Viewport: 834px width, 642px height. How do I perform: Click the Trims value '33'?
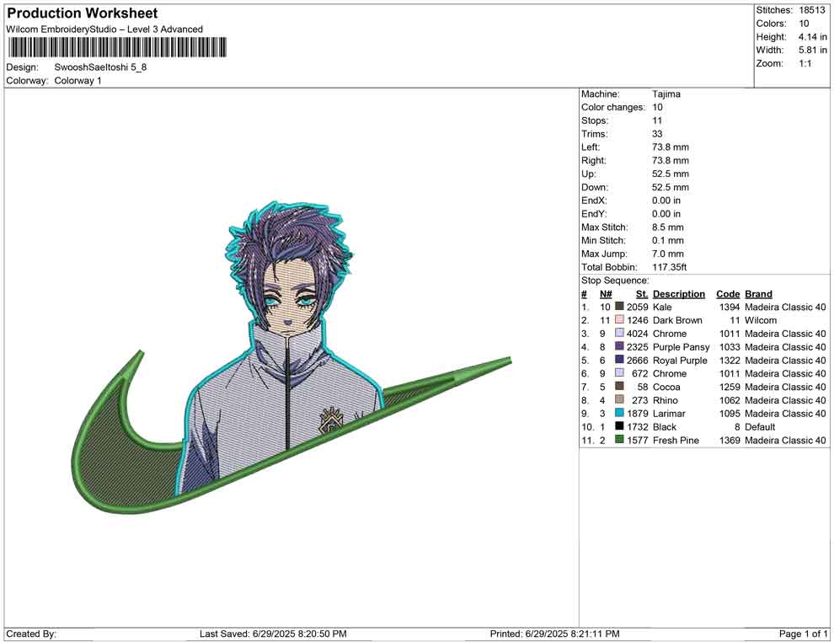tap(657, 134)
